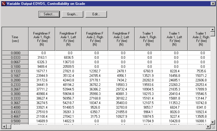Click cell value 29732.4
The image size is (217, 131).
tap(121, 89)
